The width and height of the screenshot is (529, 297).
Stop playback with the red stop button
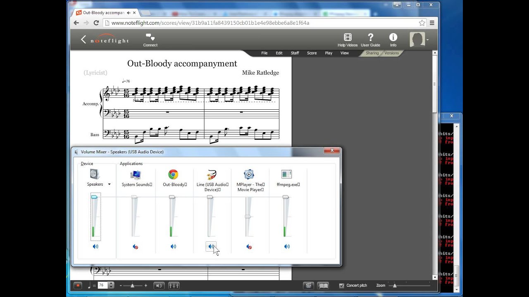tap(78, 285)
